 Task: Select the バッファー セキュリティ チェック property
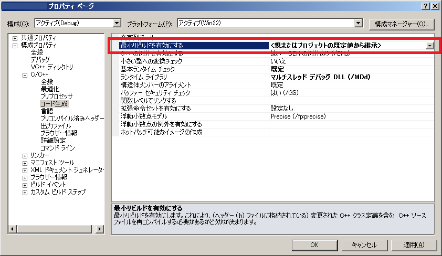(x=155, y=93)
